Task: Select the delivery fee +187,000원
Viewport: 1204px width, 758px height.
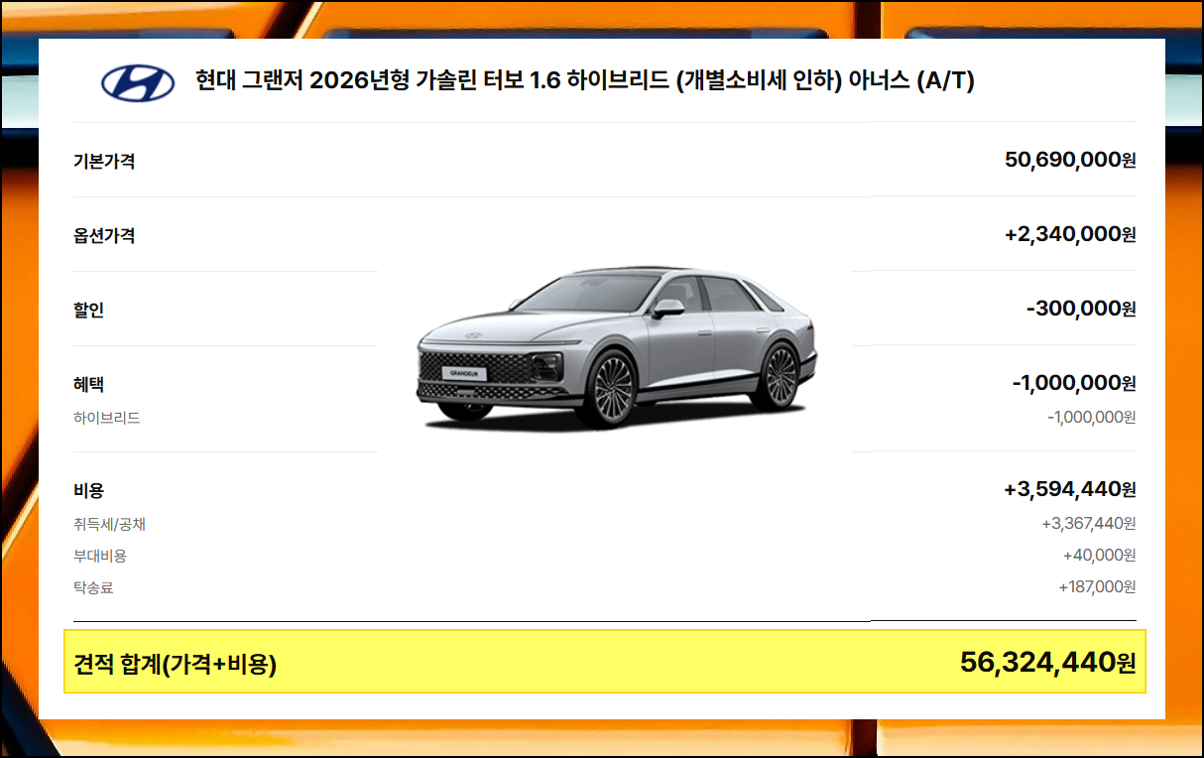Action: tap(1097, 586)
